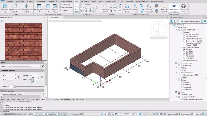The width and height of the screenshot is (207, 116).
Task: Collapse the Фасады tree node
Action: coord(176,80)
